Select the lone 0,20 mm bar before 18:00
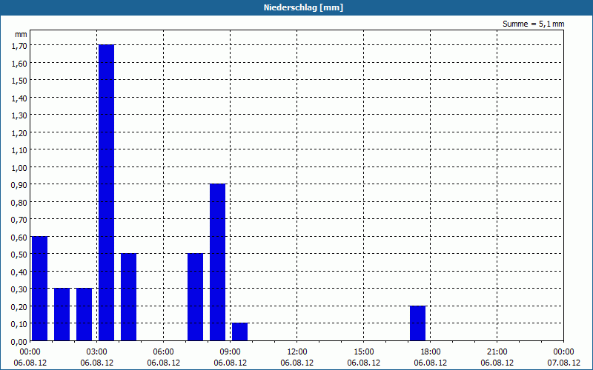 (x=417, y=323)
